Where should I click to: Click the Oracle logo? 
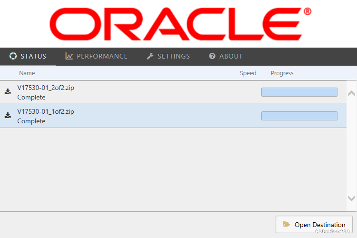pyautogui.click(x=180, y=24)
